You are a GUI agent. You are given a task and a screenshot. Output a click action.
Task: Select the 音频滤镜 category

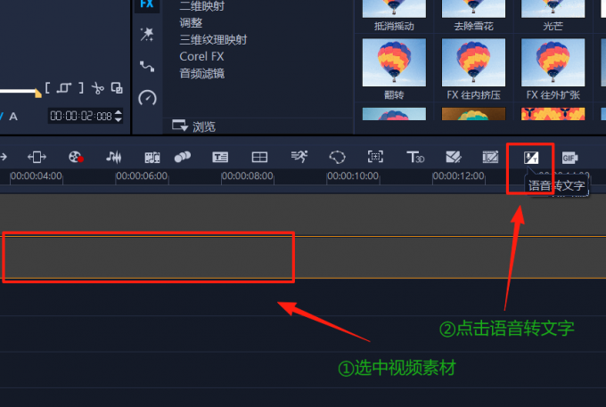pyautogui.click(x=201, y=73)
